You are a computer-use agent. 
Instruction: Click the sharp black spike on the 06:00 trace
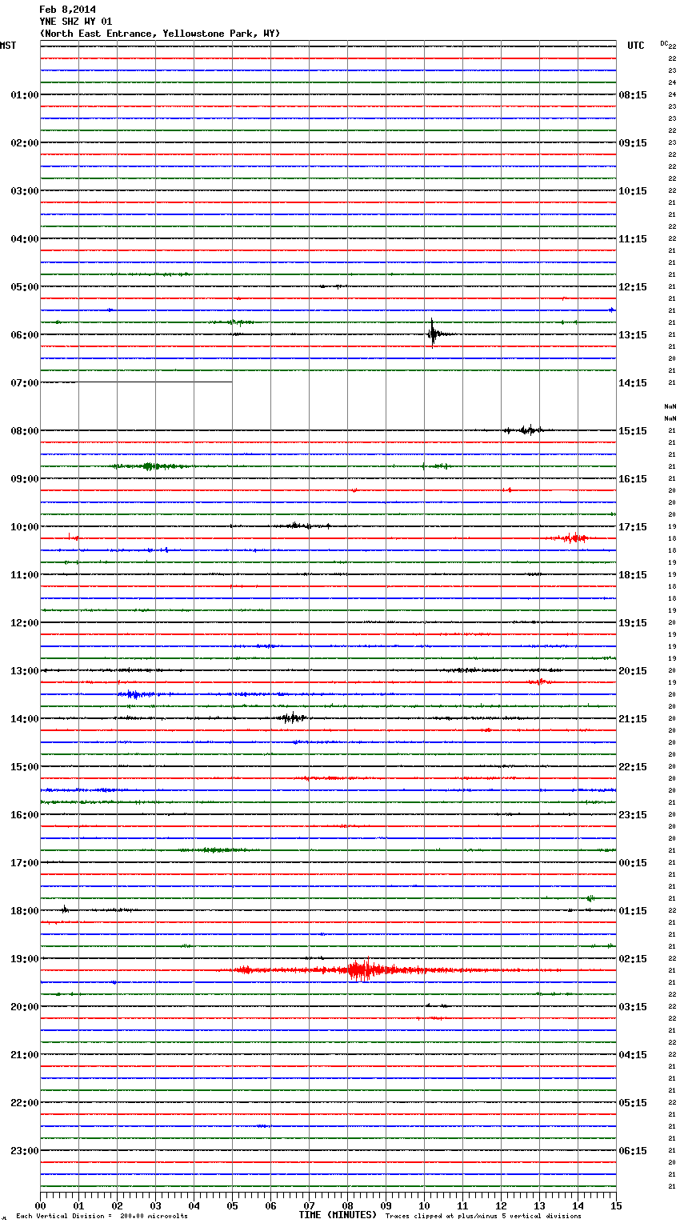(x=432, y=334)
